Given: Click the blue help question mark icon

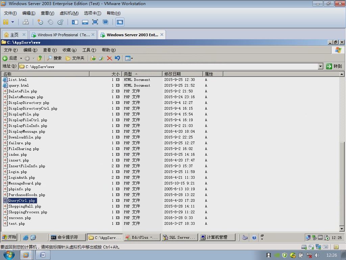Looking at the screenshot, I should tap(254, 238).
